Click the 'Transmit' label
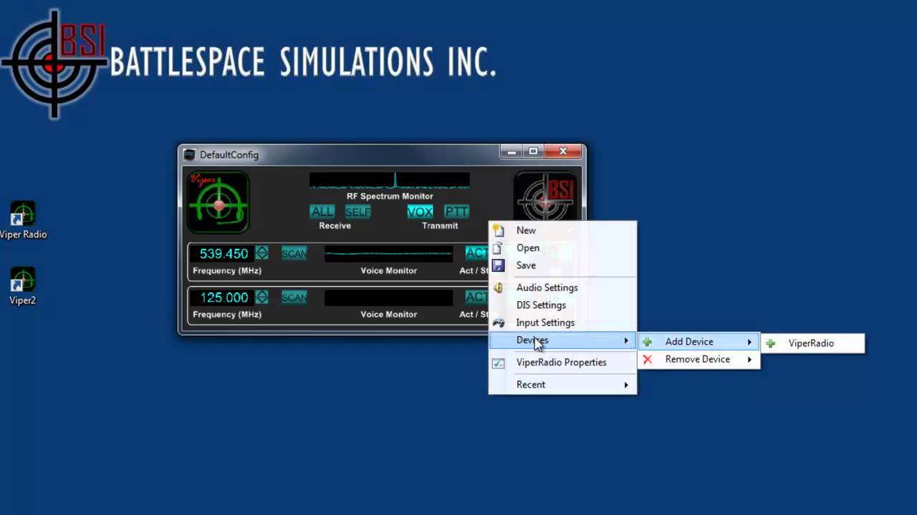Image resolution: width=917 pixels, height=515 pixels. [x=440, y=225]
